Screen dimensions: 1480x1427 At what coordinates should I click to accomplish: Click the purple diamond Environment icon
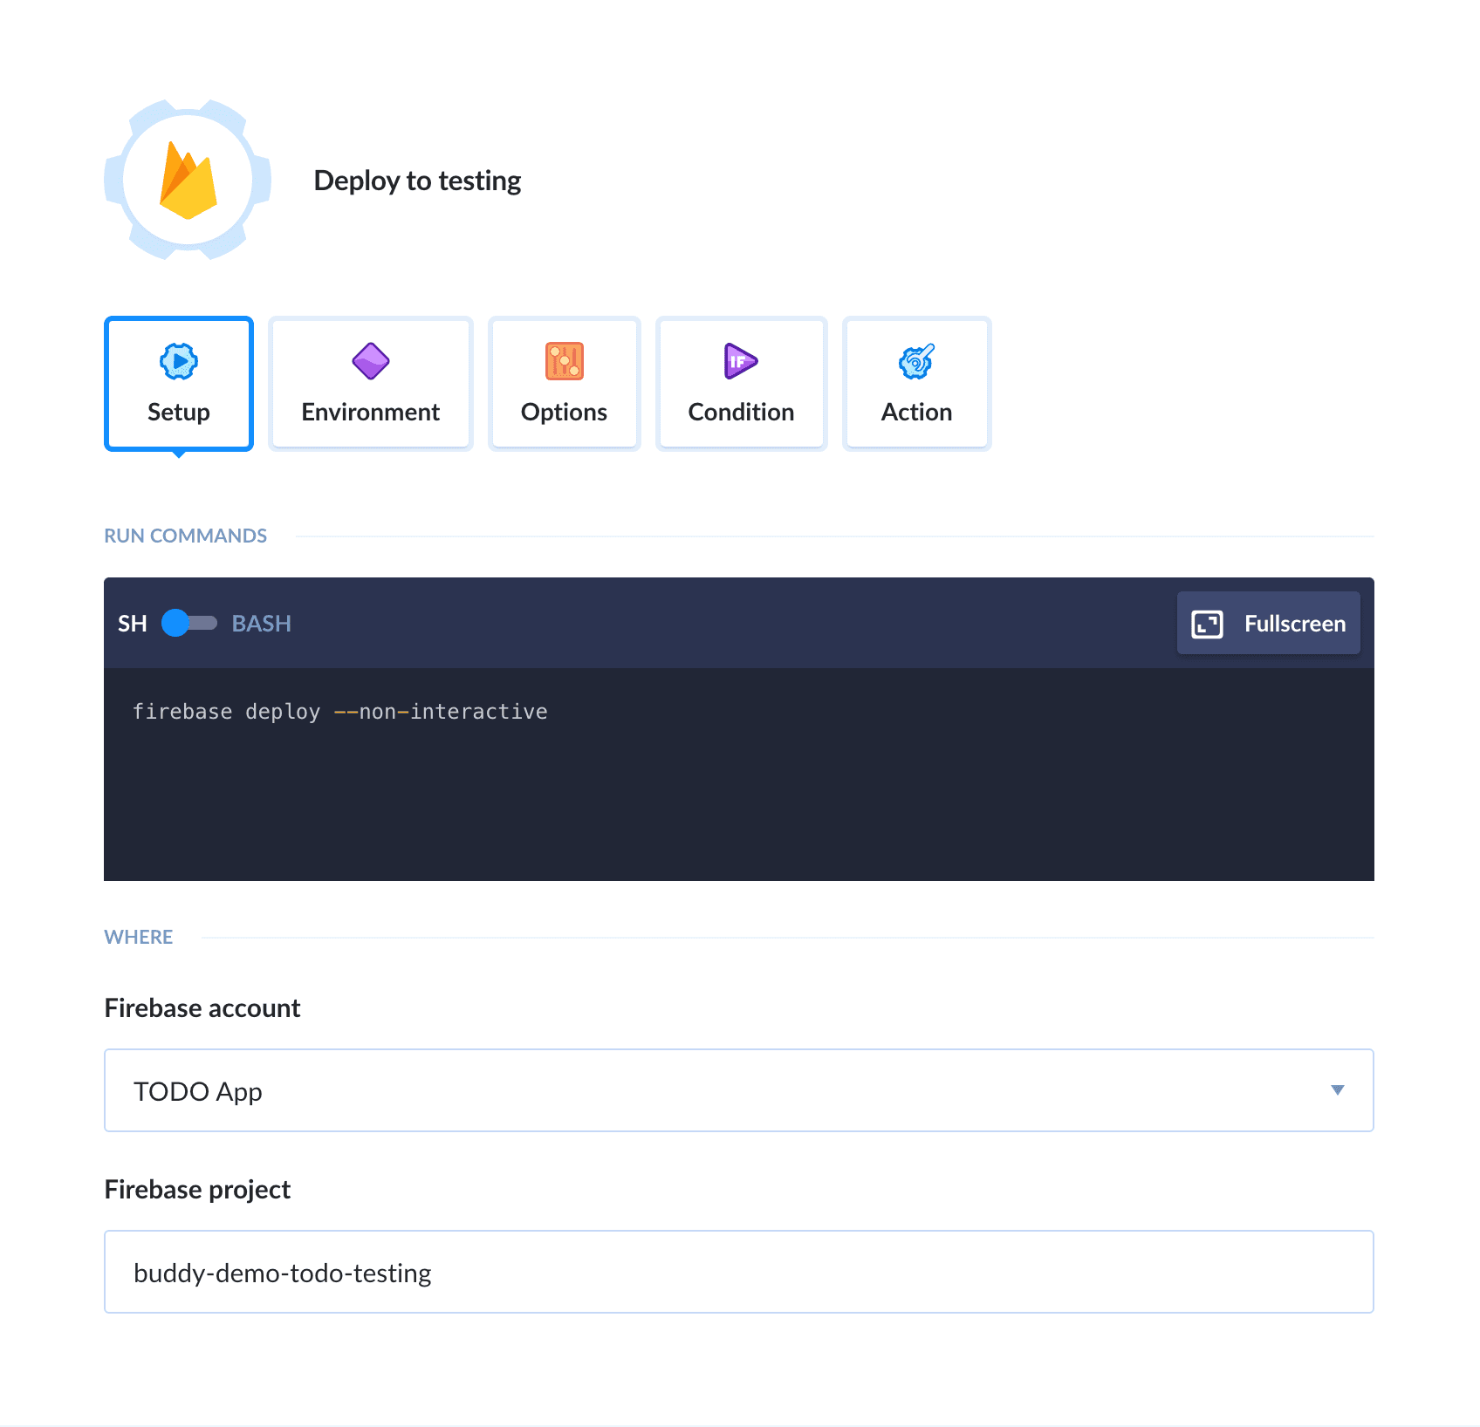click(370, 361)
